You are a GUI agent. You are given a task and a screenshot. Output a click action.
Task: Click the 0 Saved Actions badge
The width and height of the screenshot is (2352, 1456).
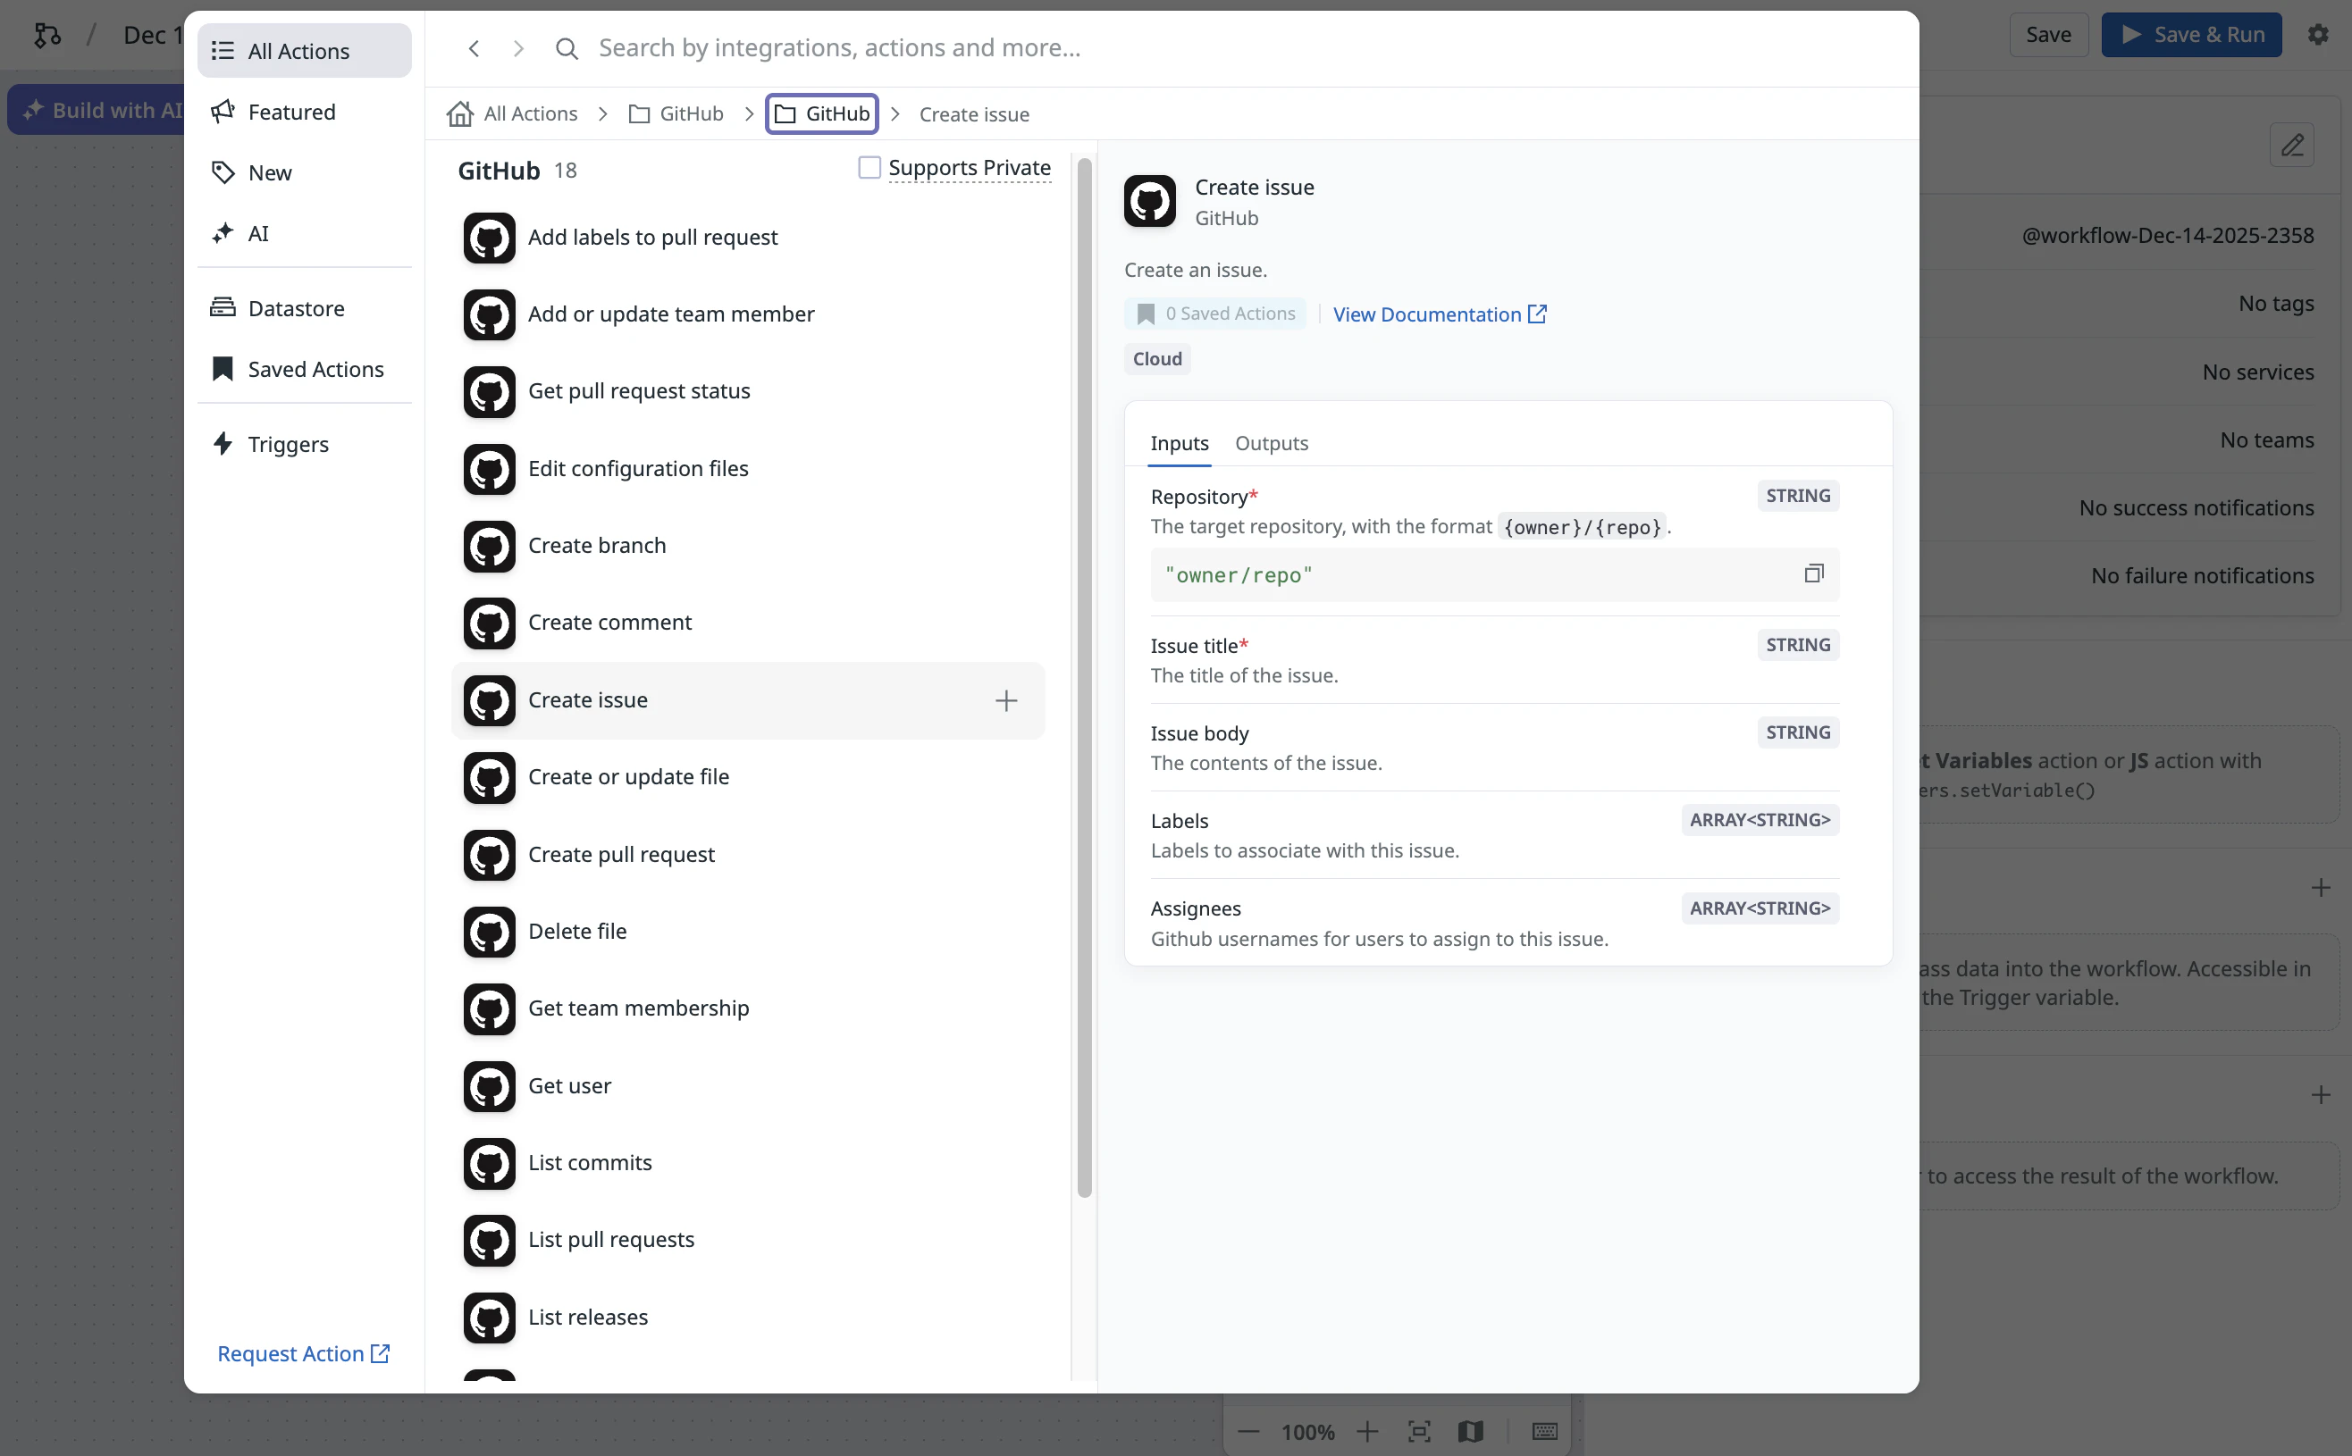coord(1214,314)
